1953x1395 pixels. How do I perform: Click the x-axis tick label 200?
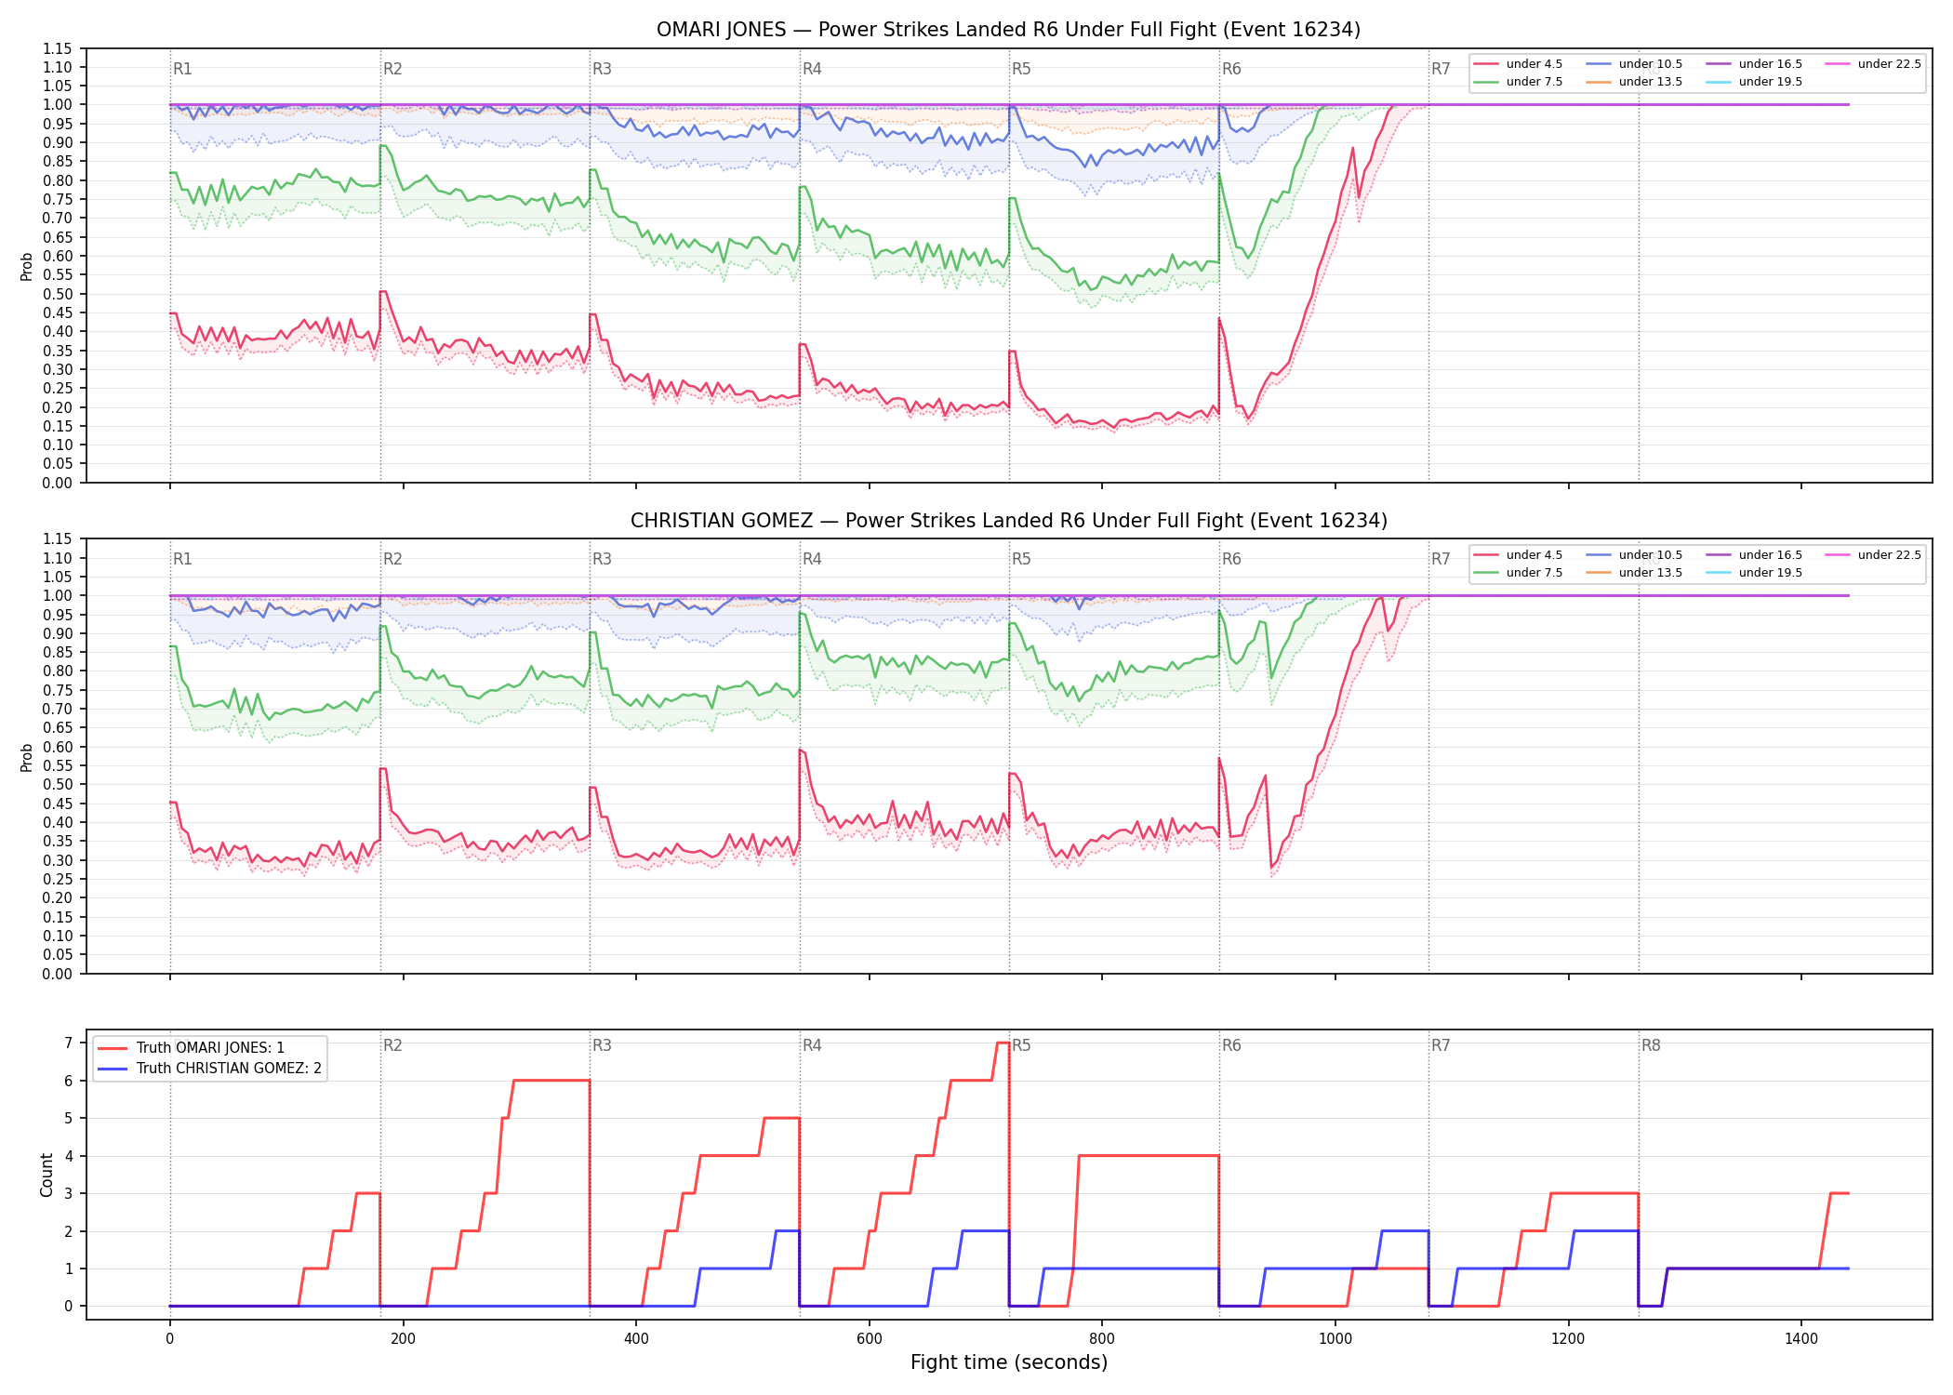[403, 1339]
